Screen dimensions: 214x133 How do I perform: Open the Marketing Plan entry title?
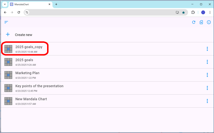click(x=27, y=73)
